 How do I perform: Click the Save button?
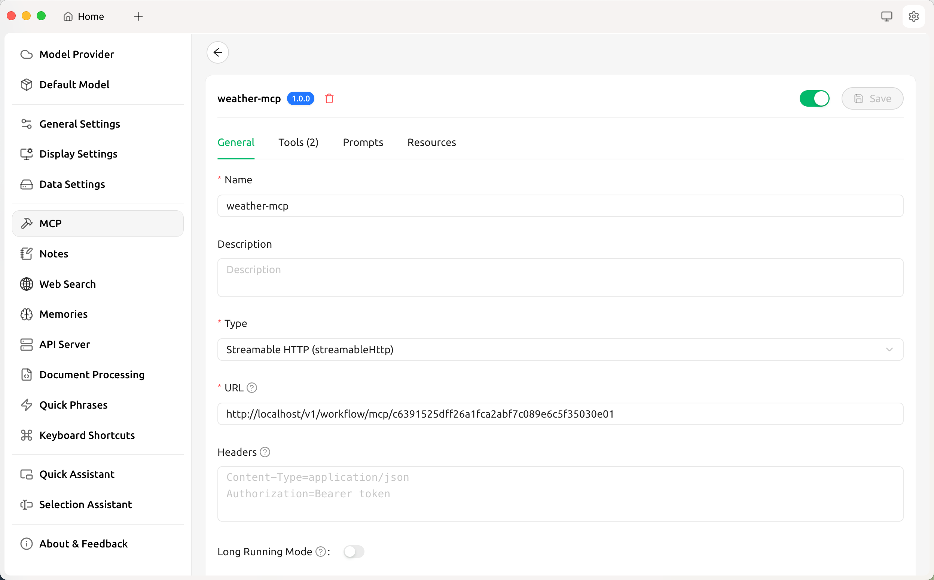tap(872, 98)
